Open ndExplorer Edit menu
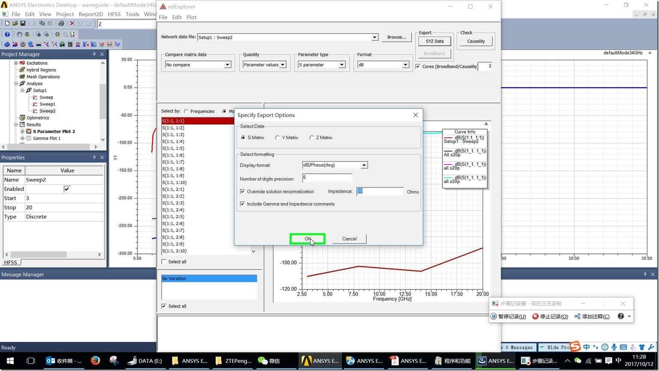659x371 pixels. pos(177,17)
